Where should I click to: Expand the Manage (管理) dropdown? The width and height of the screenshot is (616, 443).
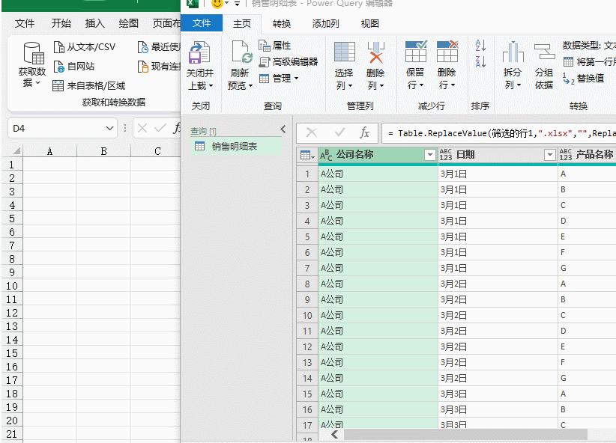(296, 79)
